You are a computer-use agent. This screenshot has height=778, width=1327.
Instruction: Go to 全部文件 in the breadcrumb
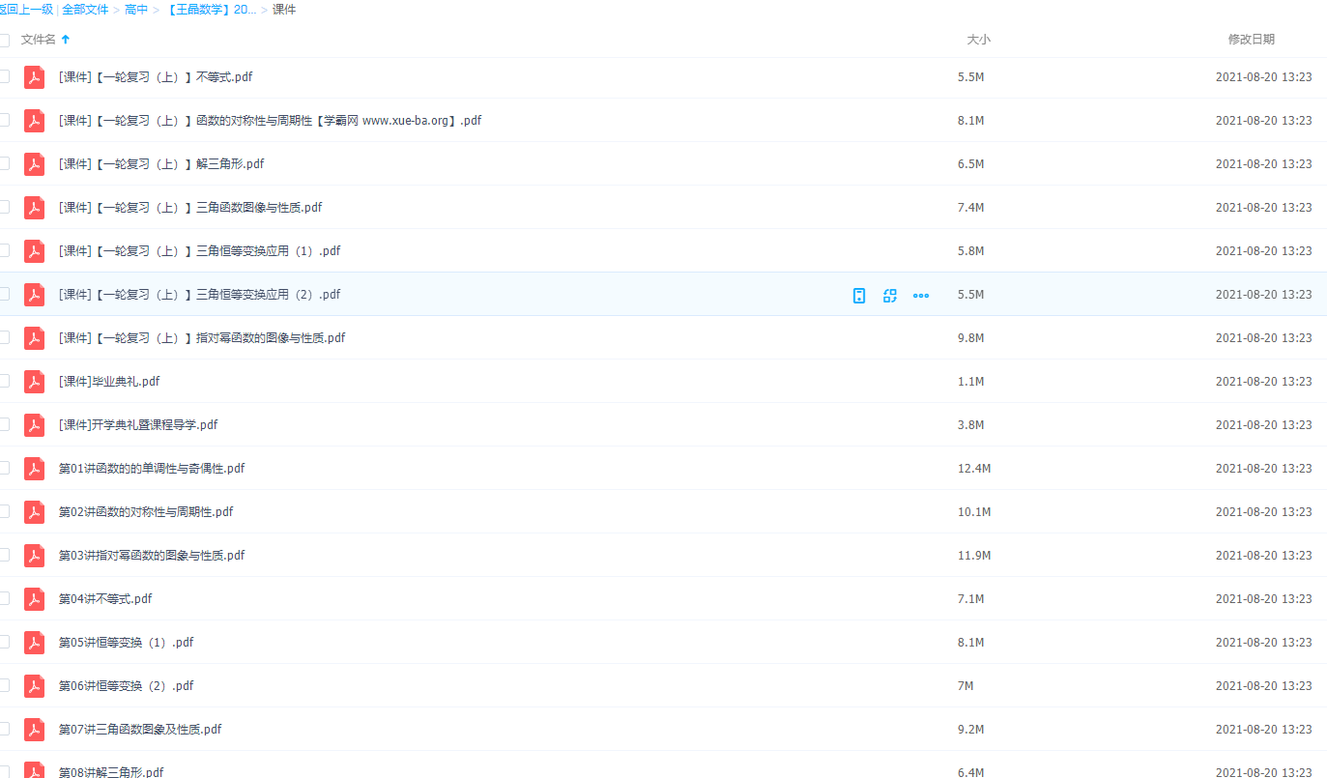(85, 10)
